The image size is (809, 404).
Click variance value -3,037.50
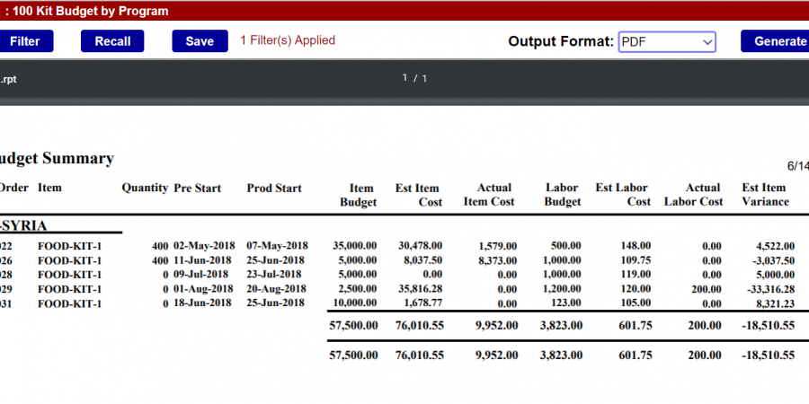click(x=773, y=260)
